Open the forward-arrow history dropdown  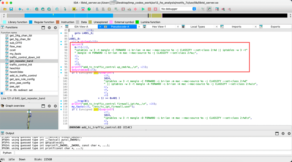[31, 9]
